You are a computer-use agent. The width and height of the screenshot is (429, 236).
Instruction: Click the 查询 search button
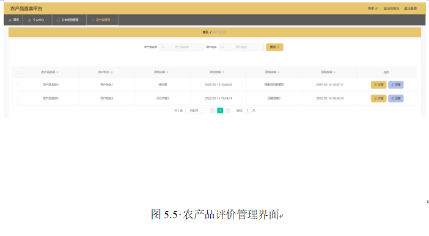(x=274, y=47)
